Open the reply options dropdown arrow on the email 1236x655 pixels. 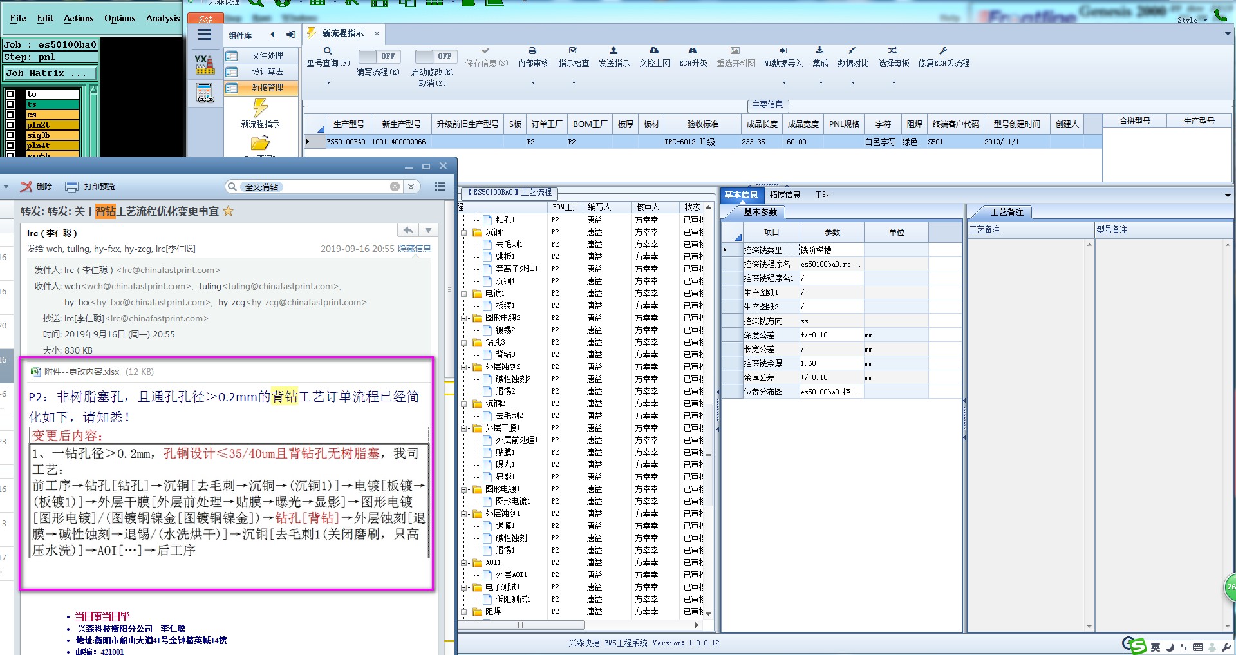click(x=428, y=231)
